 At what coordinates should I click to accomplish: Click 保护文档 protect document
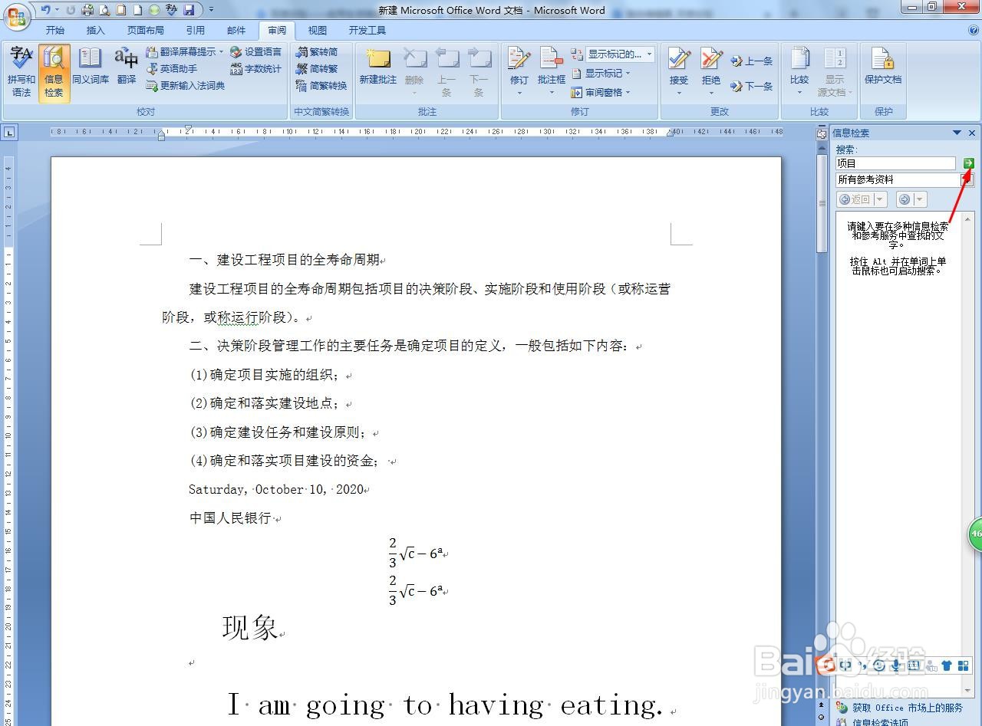[883, 67]
